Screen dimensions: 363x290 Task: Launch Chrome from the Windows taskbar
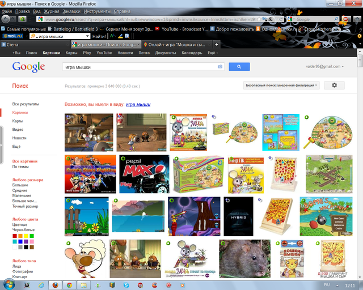69,284
